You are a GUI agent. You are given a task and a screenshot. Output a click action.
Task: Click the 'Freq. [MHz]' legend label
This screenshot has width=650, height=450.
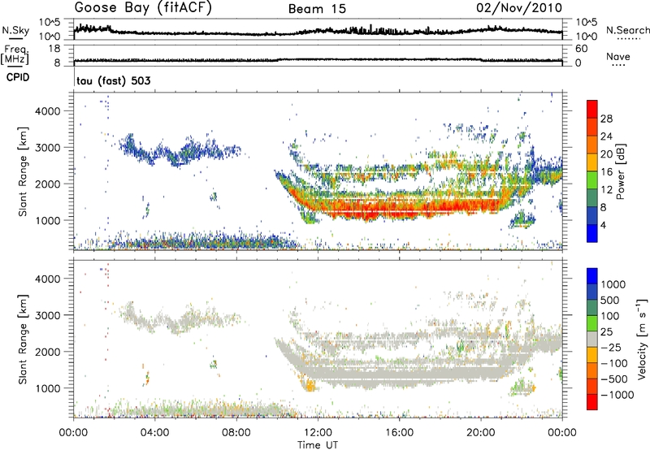coord(15,55)
